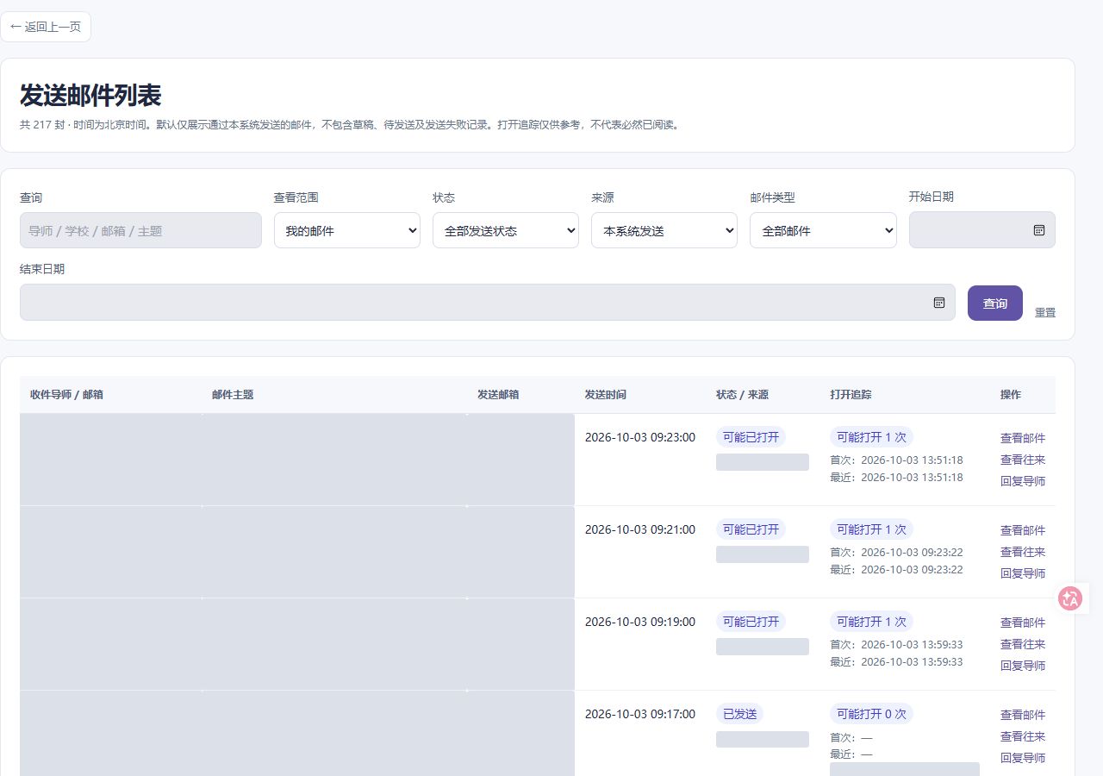Click into the 开始日期 date input
This screenshot has width=1103, height=776.
(982, 230)
